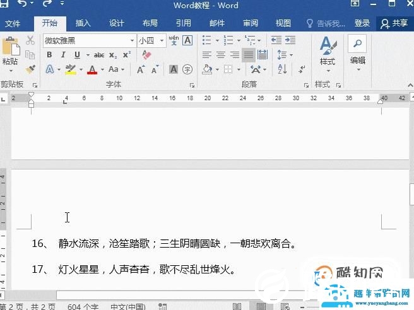The height and width of the screenshot is (310, 414).
Task: Open the Clipboard pane launcher
Action: coord(35,85)
